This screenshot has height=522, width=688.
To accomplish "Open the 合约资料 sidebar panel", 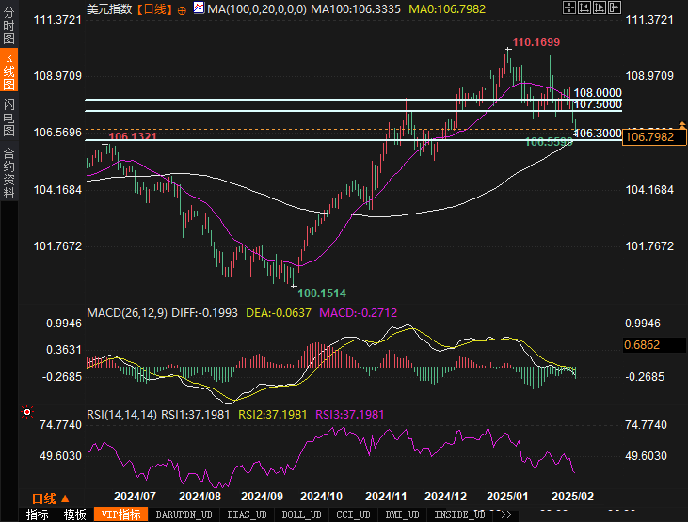I will click(x=8, y=172).
